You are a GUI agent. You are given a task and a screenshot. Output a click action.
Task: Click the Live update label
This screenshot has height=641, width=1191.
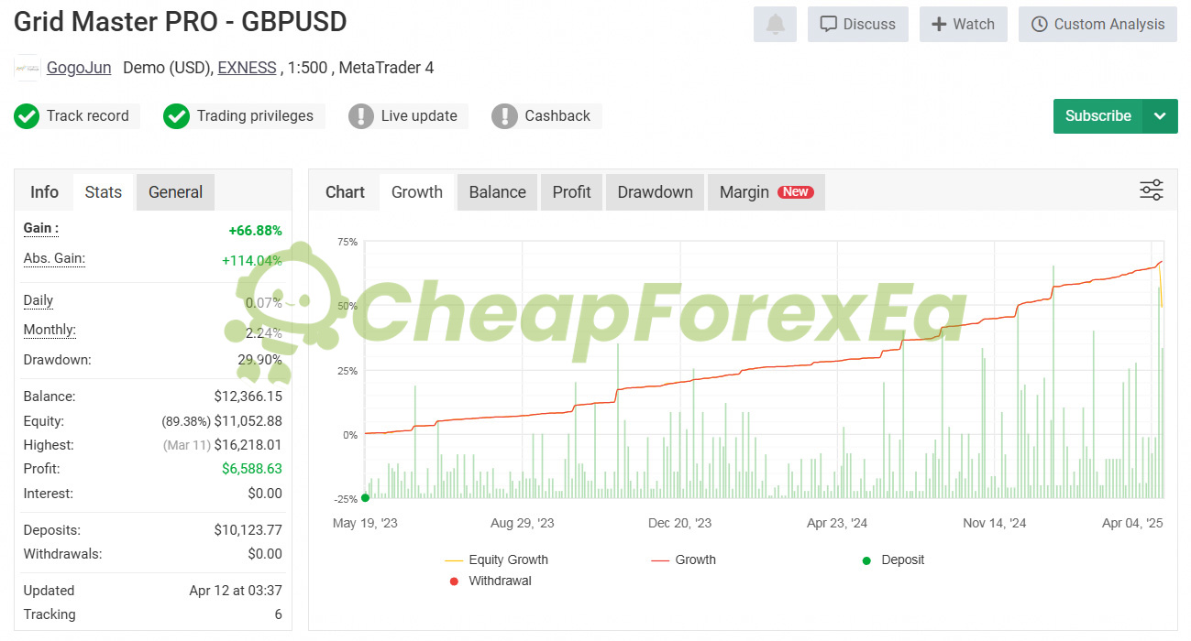419,116
